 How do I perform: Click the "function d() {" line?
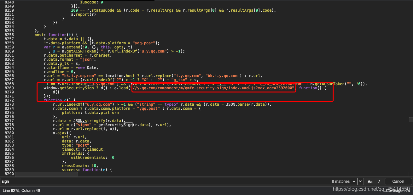pos(60,100)
